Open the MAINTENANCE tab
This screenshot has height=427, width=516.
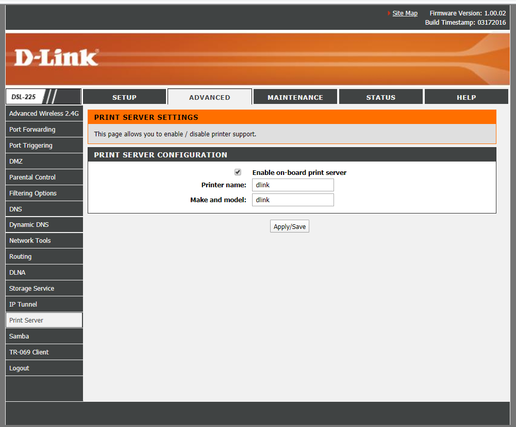pyautogui.click(x=295, y=97)
